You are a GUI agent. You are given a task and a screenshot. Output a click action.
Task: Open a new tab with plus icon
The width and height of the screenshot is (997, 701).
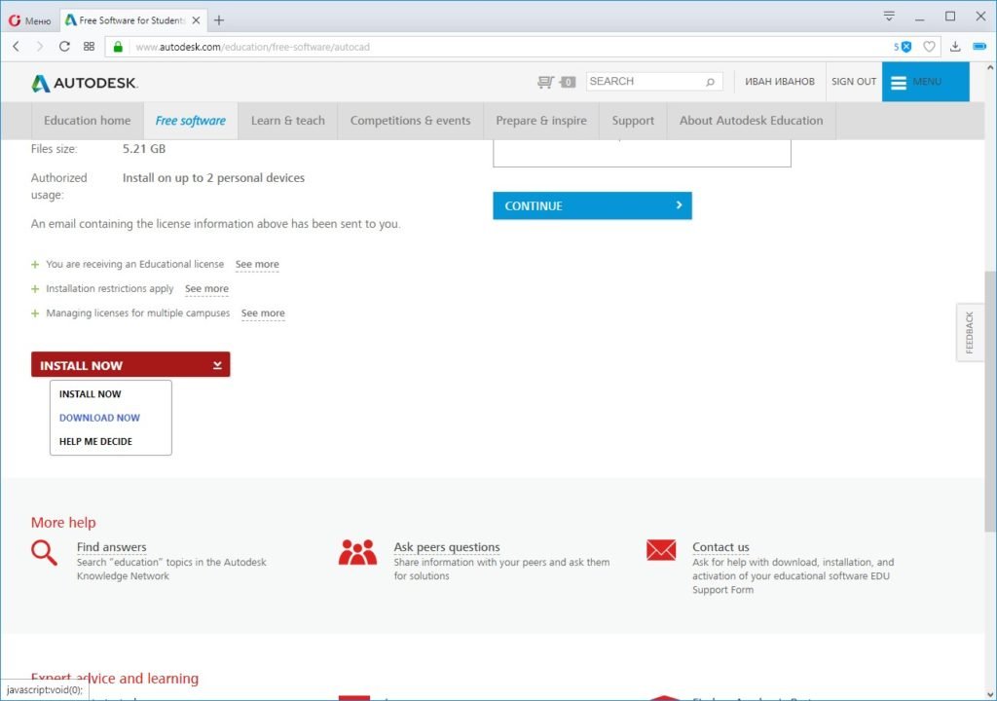219,20
